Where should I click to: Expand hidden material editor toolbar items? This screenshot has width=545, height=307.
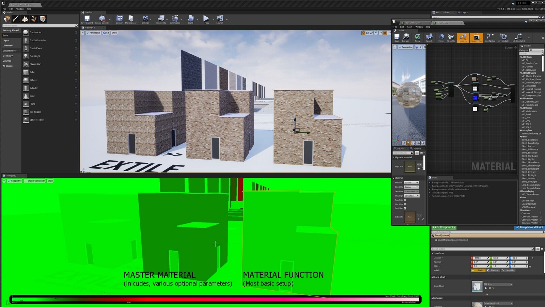(x=542, y=38)
